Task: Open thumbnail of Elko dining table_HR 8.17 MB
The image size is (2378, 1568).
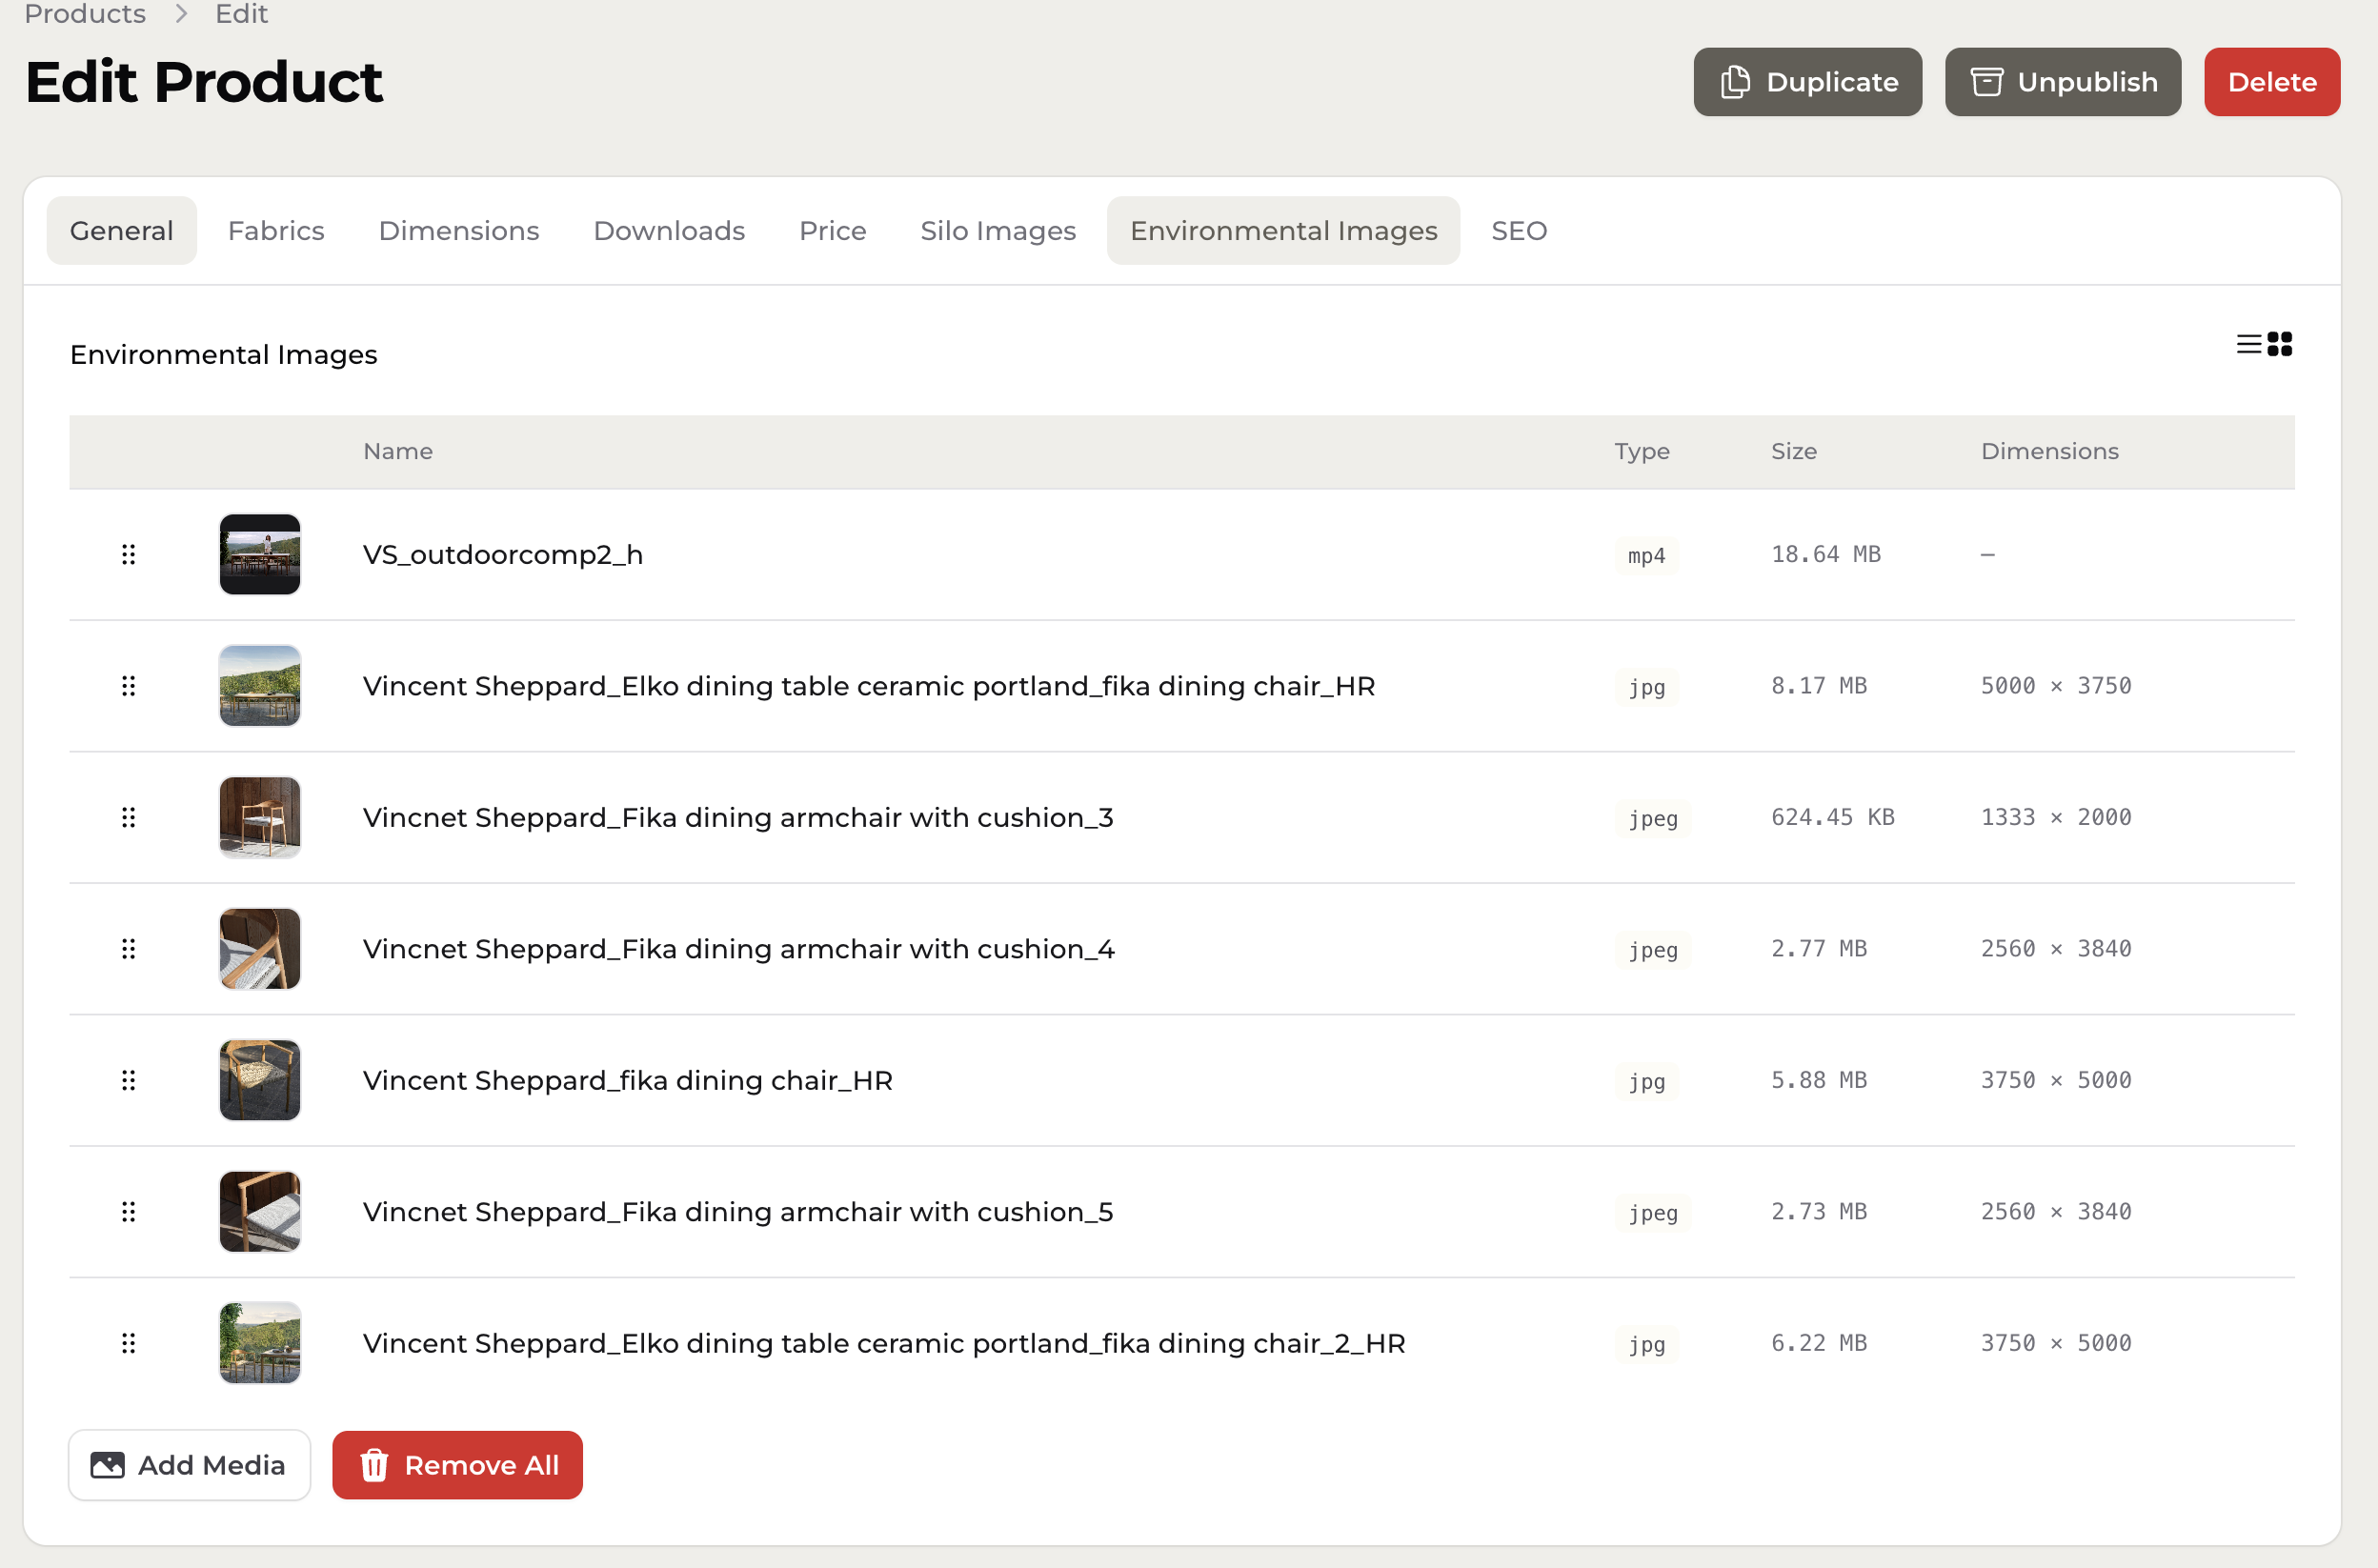Action: click(260, 686)
